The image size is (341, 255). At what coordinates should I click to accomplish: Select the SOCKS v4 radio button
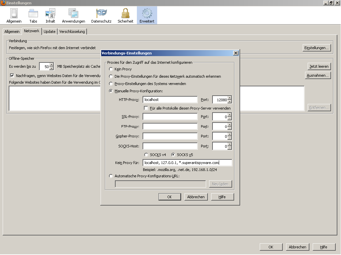pyautogui.click(x=146, y=155)
